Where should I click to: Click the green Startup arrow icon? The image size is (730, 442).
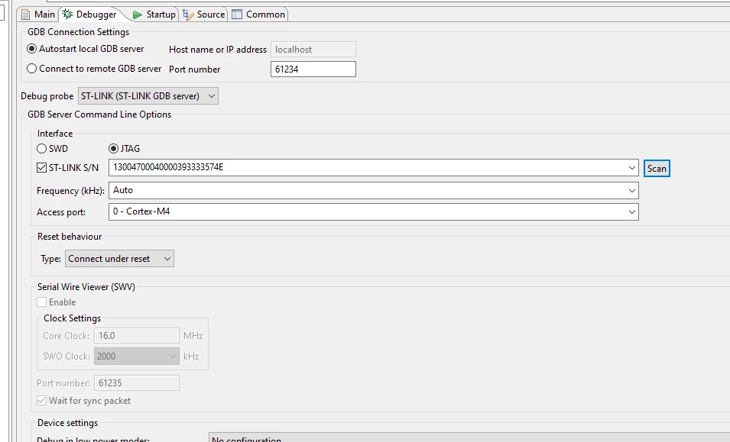point(138,15)
